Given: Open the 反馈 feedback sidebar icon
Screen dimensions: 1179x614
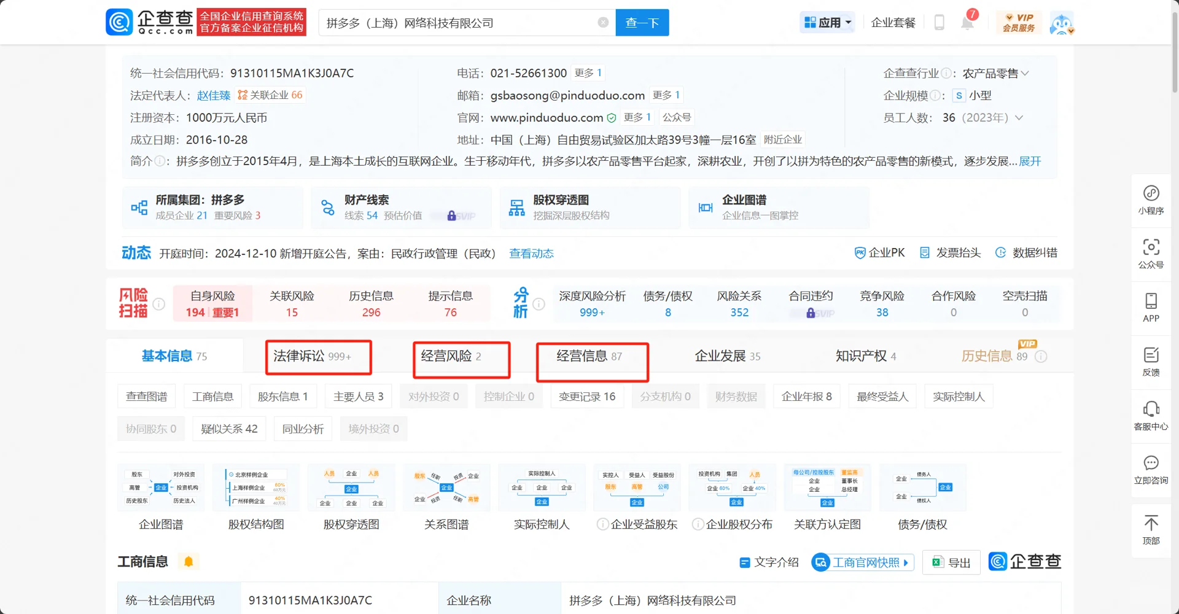Looking at the screenshot, I should pos(1151,362).
